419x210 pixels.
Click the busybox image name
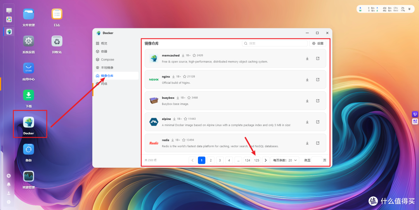click(168, 98)
